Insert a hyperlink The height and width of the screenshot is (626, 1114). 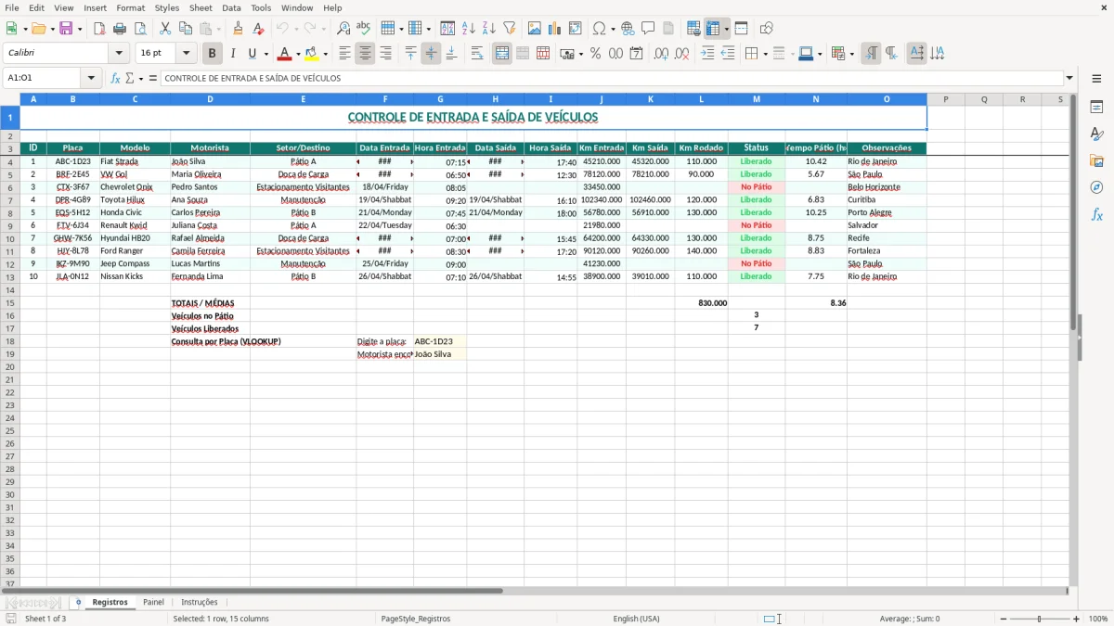(x=628, y=29)
